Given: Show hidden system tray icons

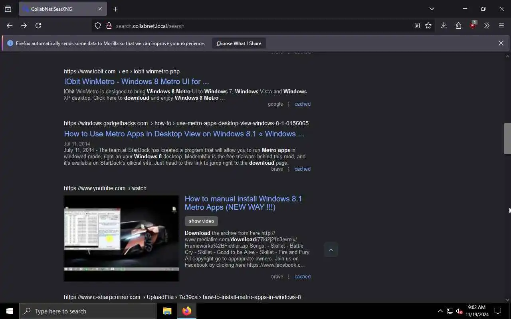Looking at the screenshot, I should pos(440,311).
